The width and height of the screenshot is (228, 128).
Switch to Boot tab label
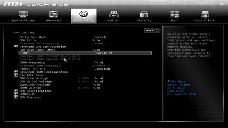(174, 21)
